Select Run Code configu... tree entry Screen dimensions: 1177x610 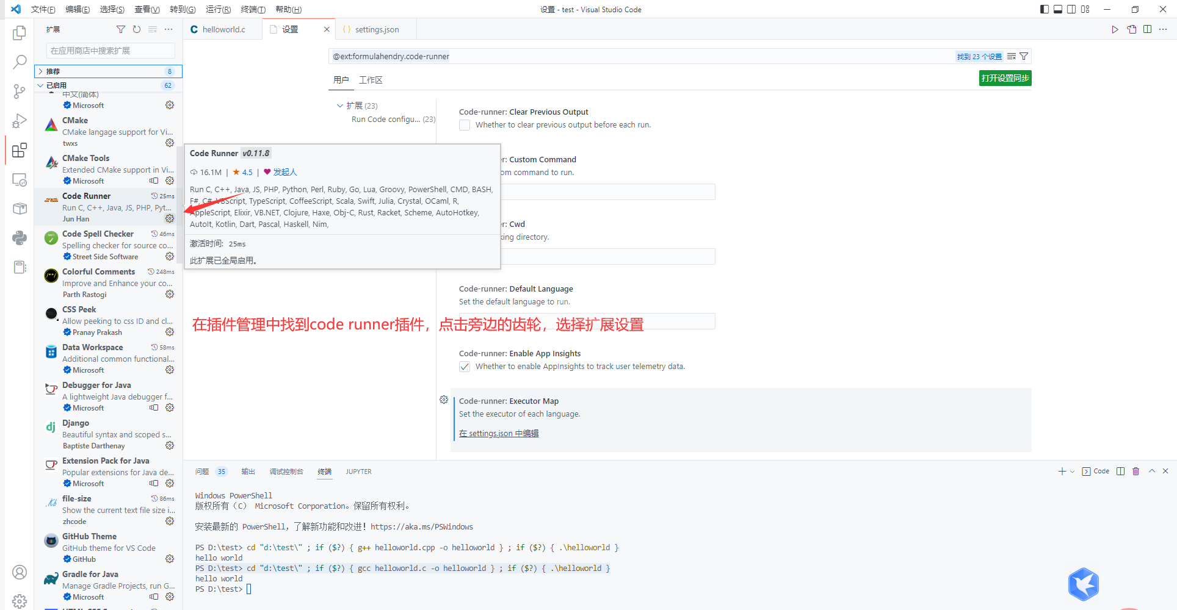[x=393, y=119]
